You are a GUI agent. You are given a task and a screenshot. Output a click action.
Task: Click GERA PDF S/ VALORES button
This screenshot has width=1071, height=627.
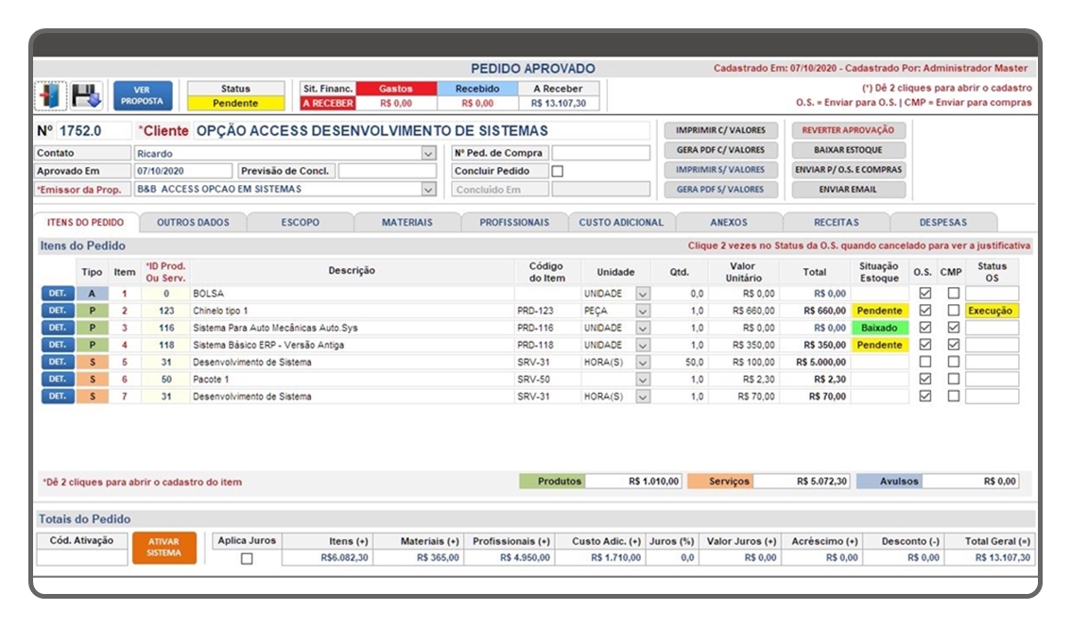point(720,190)
